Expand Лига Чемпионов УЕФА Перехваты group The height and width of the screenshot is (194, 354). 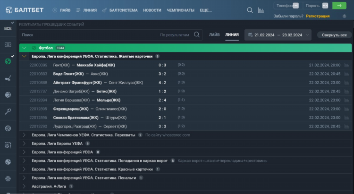point(24,135)
